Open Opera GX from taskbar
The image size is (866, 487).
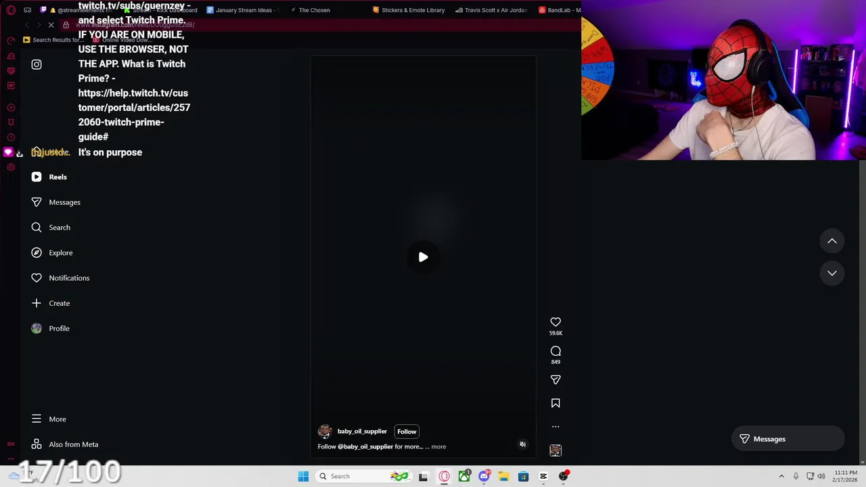(445, 476)
